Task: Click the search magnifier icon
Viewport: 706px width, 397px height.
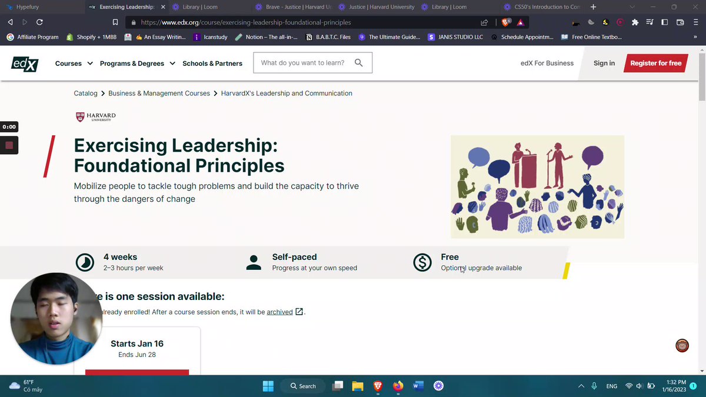Action: [x=358, y=63]
